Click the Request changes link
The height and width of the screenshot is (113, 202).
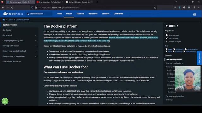pos(175,42)
